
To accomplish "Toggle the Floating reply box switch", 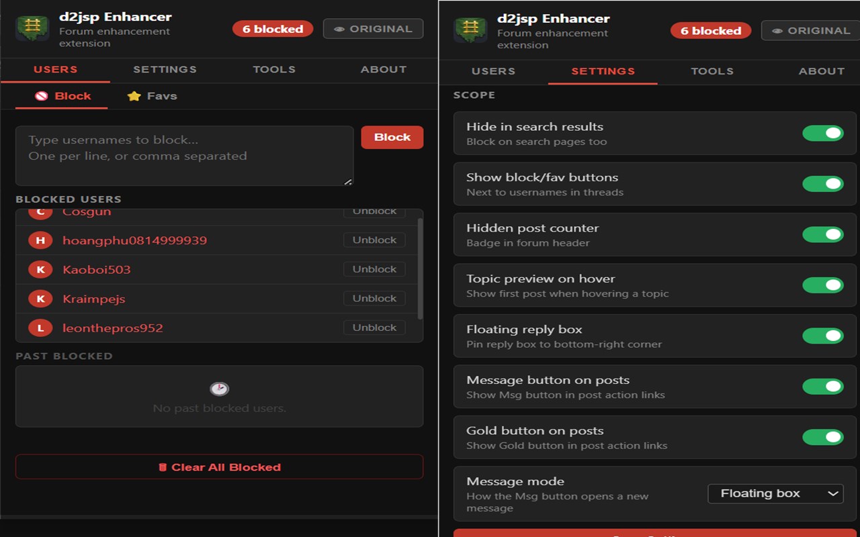I will (x=823, y=336).
